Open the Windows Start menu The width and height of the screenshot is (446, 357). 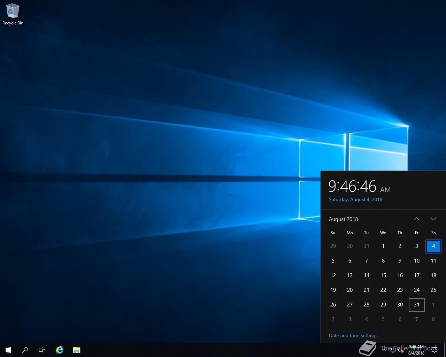coord(8,350)
